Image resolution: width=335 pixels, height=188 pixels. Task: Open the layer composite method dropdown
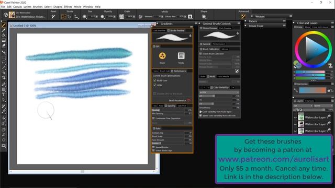303,105
